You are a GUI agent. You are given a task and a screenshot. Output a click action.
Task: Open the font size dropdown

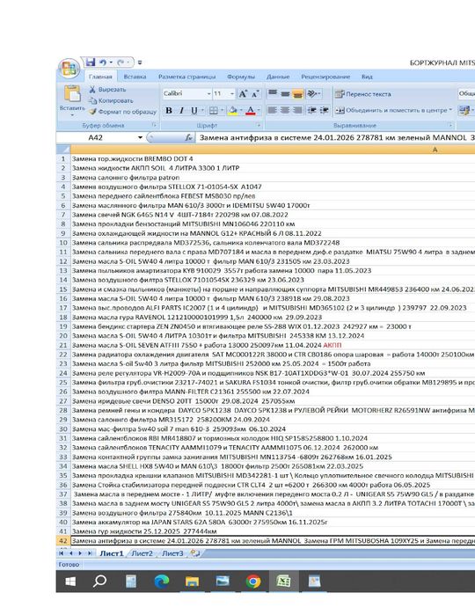tap(232, 94)
